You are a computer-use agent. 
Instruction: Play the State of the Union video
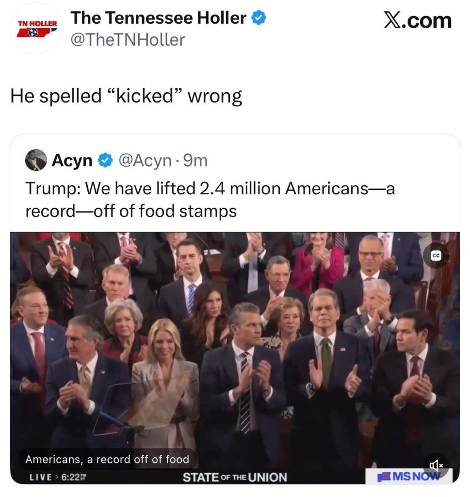235,350
